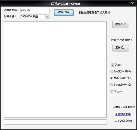The width and height of the screenshot is (137, 130).
Task: Close the 給我picasa! window
Action: 132,3
